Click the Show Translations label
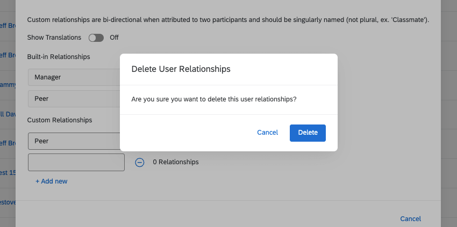Screen dimensions: 457x227 [54, 38]
